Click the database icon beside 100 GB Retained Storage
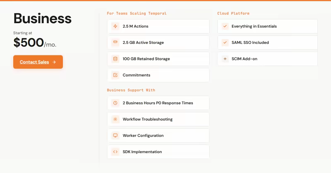The height and width of the screenshot is (173, 331). pyautogui.click(x=115, y=59)
